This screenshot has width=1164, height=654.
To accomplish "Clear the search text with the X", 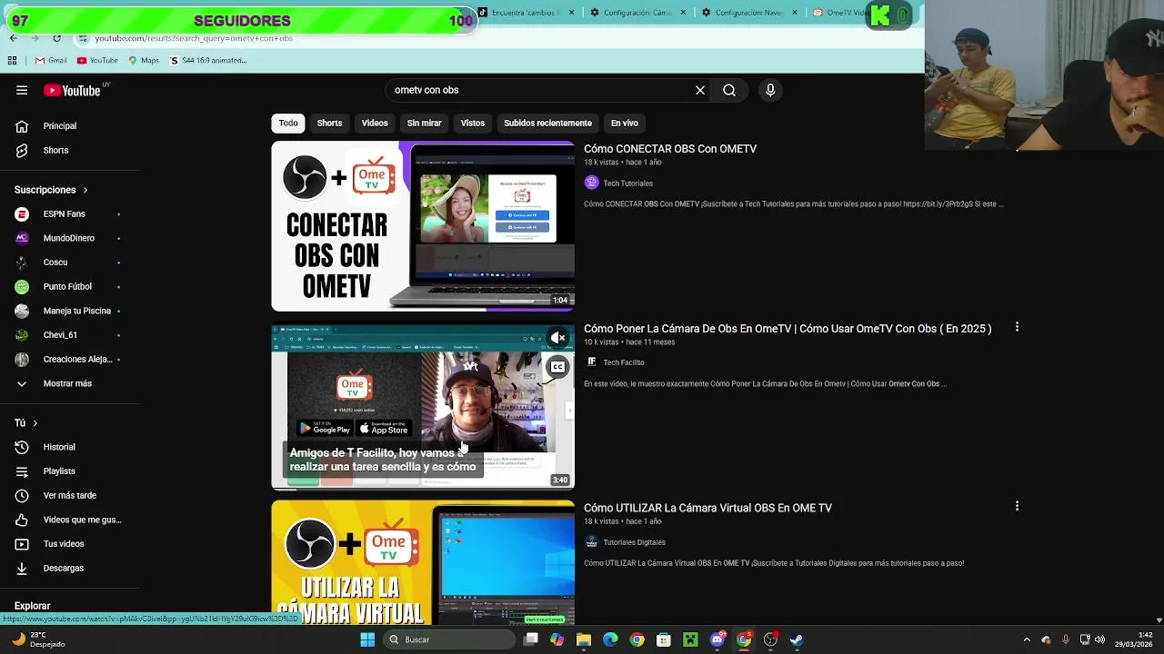I will click(700, 90).
